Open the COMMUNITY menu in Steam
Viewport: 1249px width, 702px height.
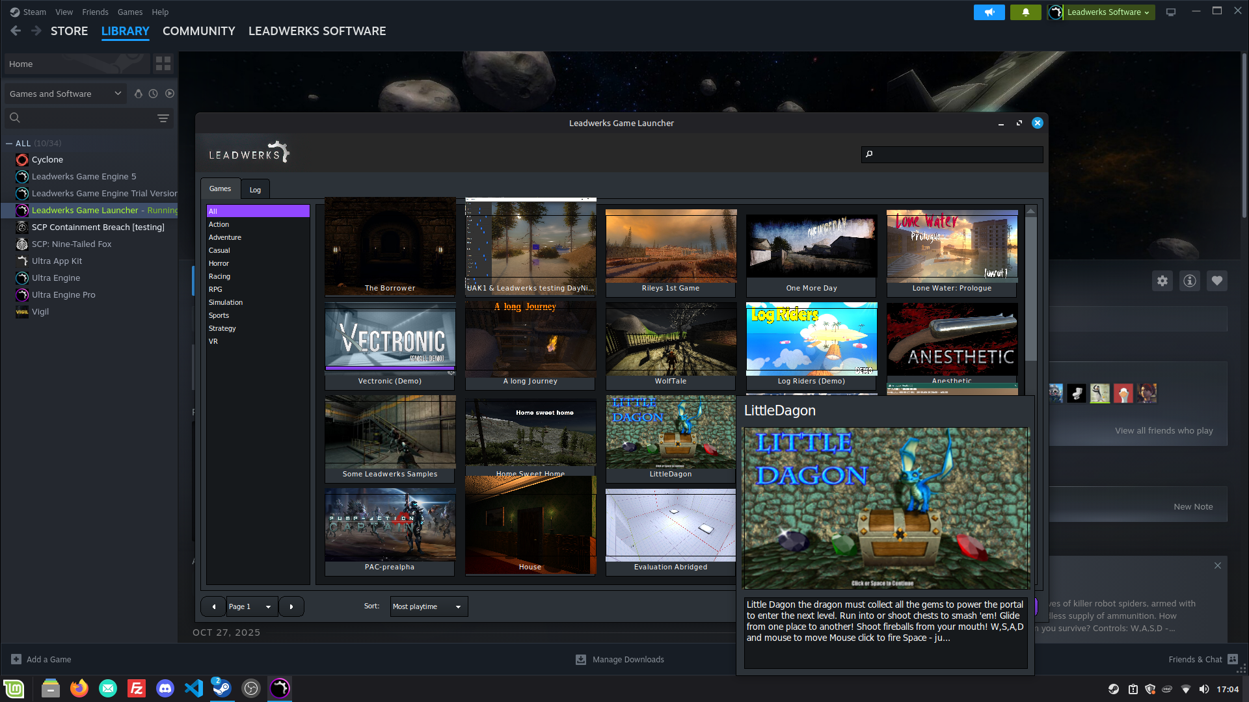coord(198,31)
